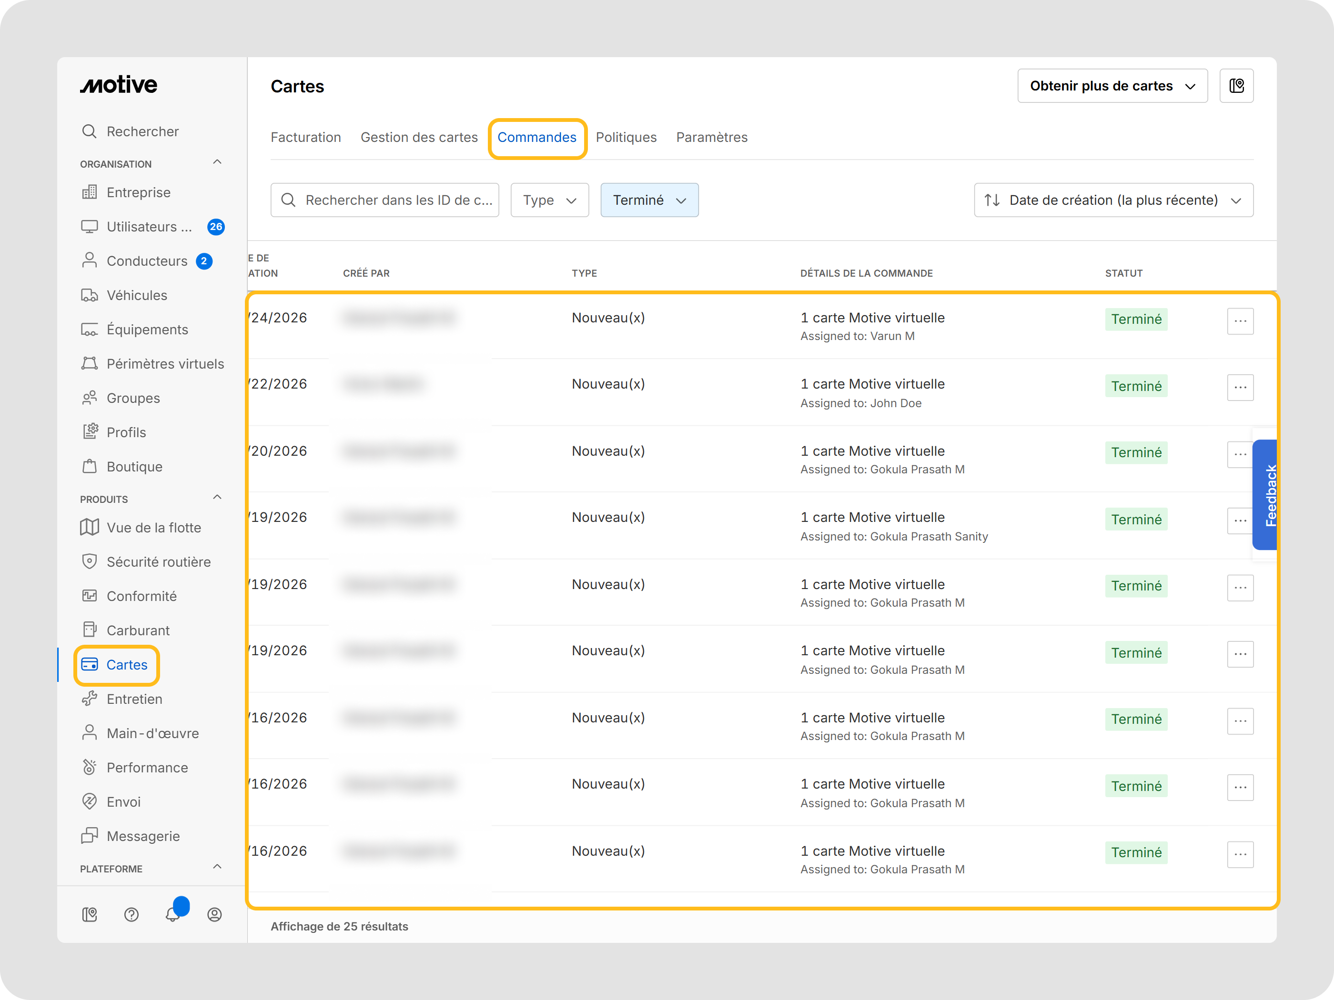Click the map icon button beside Obtenir plus de cartes
Screen dimensions: 1334x1000
click(x=1237, y=86)
